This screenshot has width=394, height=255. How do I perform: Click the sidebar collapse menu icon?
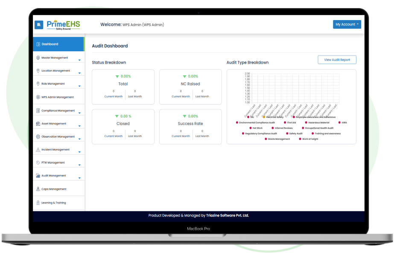point(39,25)
